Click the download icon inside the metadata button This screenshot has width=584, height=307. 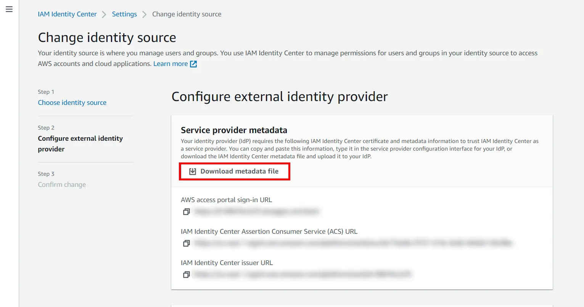pyautogui.click(x=193, y=171)
